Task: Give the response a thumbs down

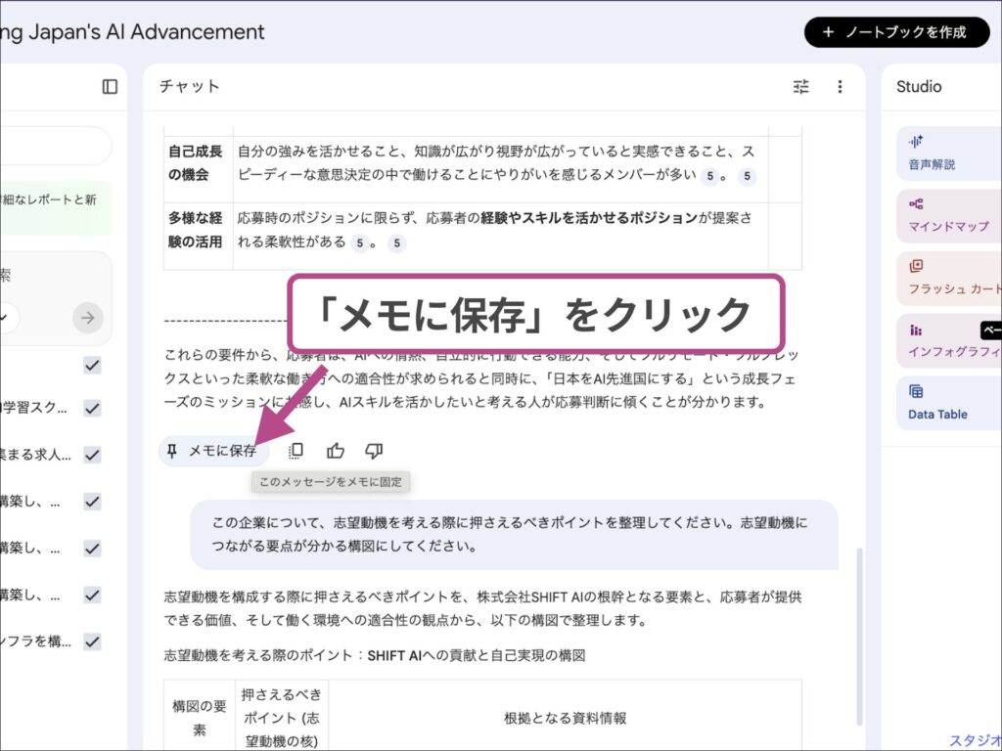Action: click(373, 451)
